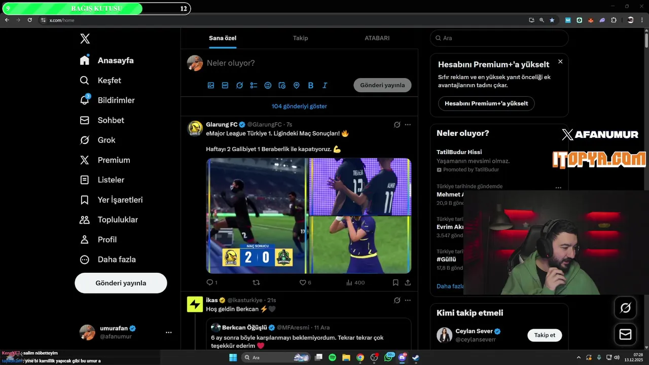The height and width of the screenshot is (365, 649).
Task: Open Windows Start menu
Action: (x=233, y=357)
